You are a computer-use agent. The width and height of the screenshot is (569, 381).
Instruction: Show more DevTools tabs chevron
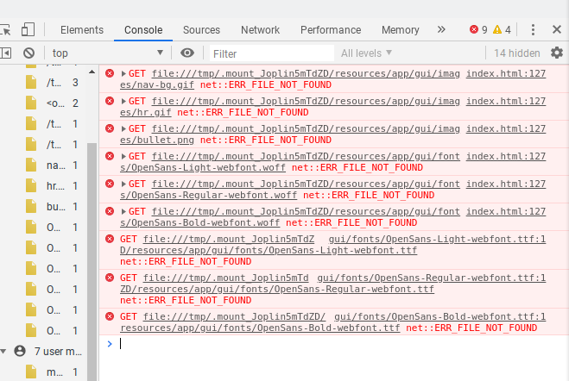point(441,29)
